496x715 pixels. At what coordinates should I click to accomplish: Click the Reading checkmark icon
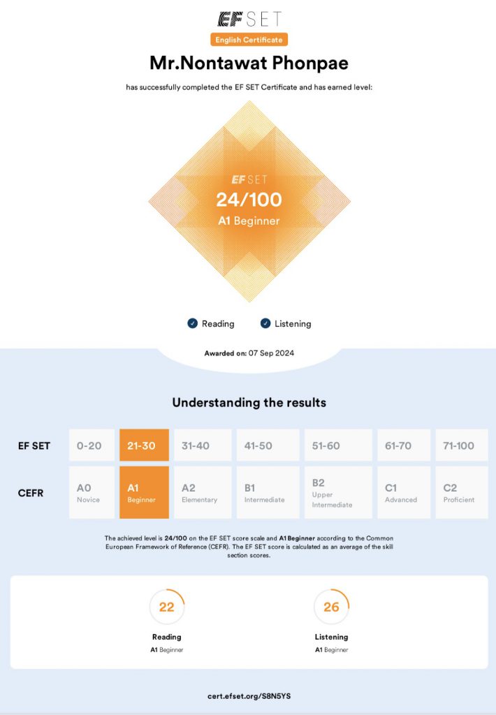point(192,323)
